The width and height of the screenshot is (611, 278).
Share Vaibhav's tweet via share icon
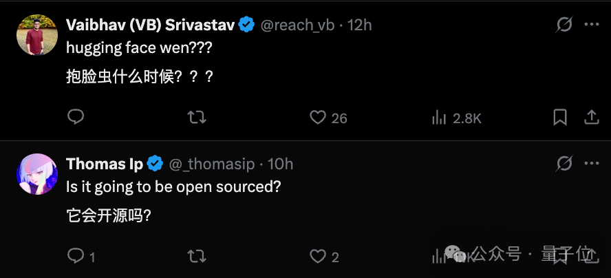click(591, 118)
